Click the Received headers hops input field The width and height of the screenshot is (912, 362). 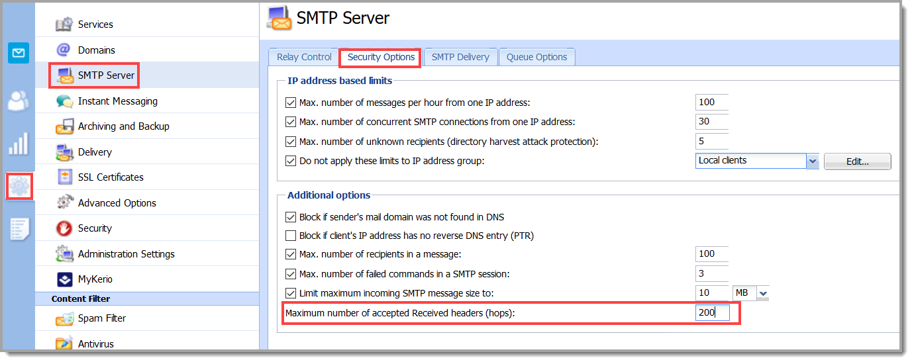coord(712,312)
